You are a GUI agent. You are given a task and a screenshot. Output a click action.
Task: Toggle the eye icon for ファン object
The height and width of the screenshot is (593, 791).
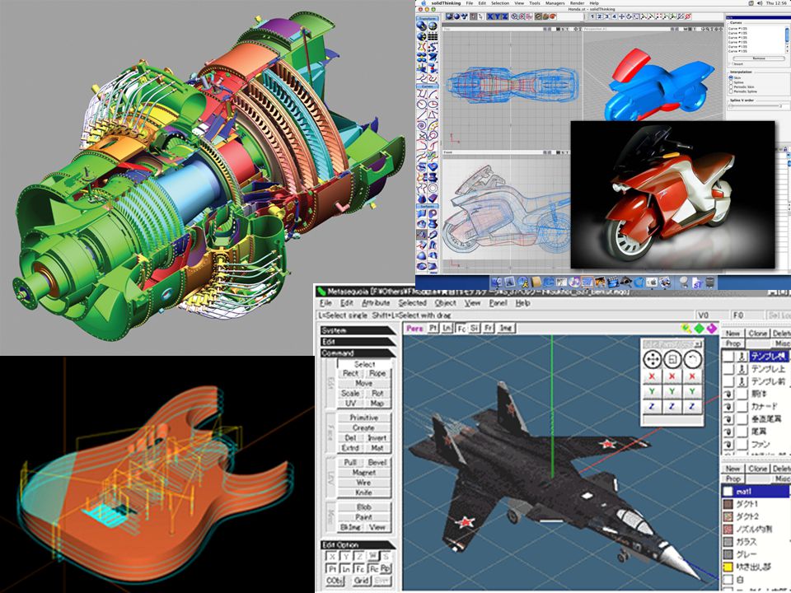[x=728, y=444]
